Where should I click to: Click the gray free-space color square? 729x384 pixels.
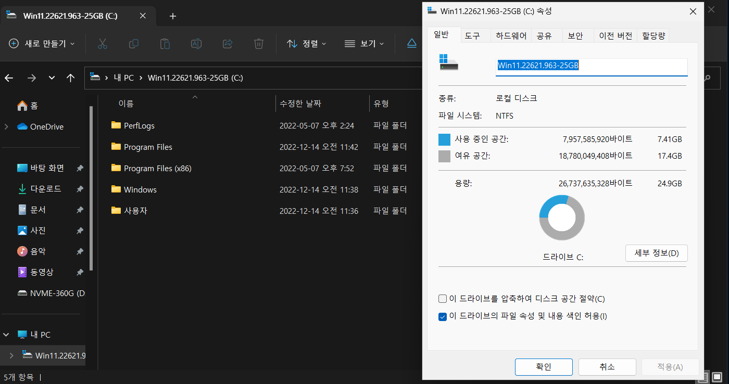pos(444,156)
